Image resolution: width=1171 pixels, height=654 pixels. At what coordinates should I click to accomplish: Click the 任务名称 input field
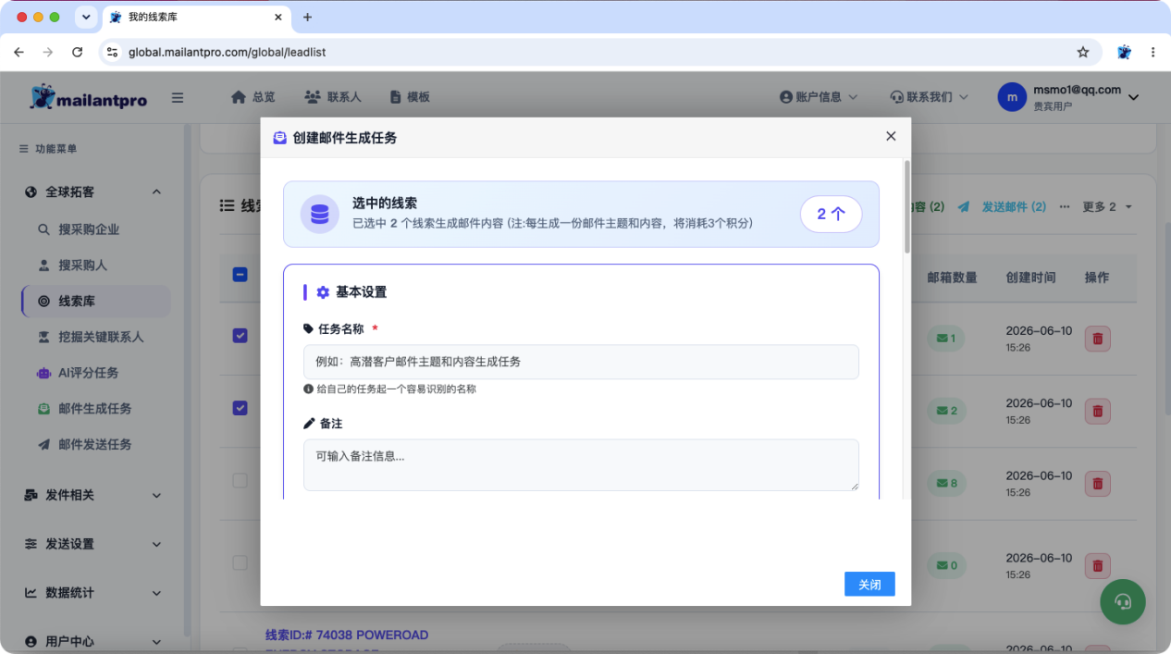[x=581, y=362]
